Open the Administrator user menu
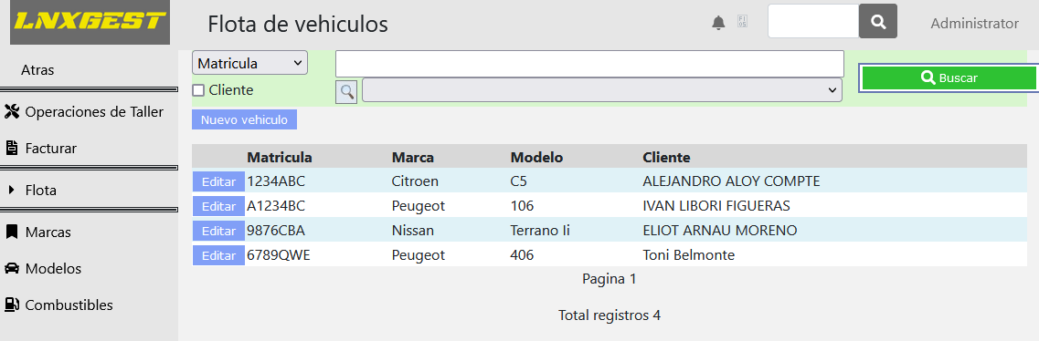The image size is (1039, 341). pos(974,23)
